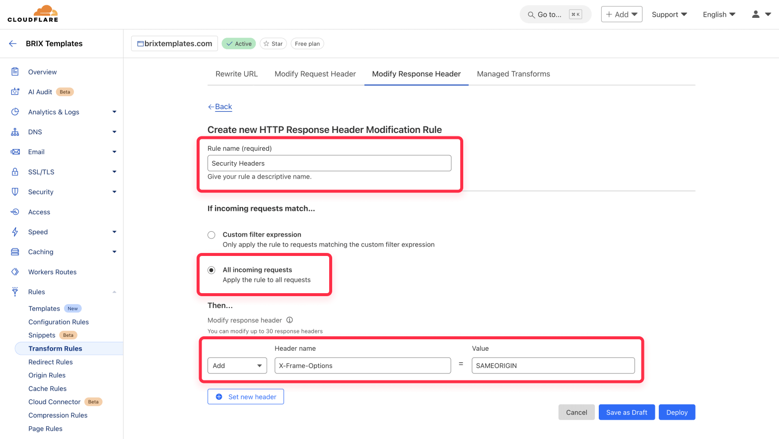Viewport: 779px width, 439px height.
Task: Select the Custom filter expression radio button
Action: (x=212, y=235)
